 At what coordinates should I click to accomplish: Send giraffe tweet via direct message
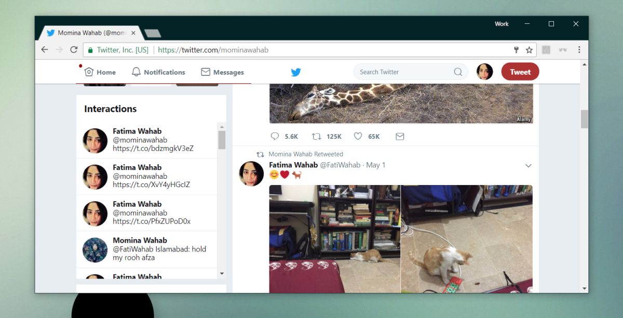[400, 136]
